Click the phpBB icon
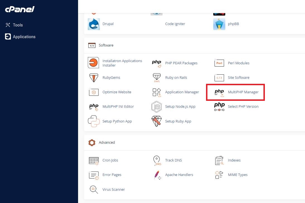This screenshot has height=203, width=305. coord(219,24)
